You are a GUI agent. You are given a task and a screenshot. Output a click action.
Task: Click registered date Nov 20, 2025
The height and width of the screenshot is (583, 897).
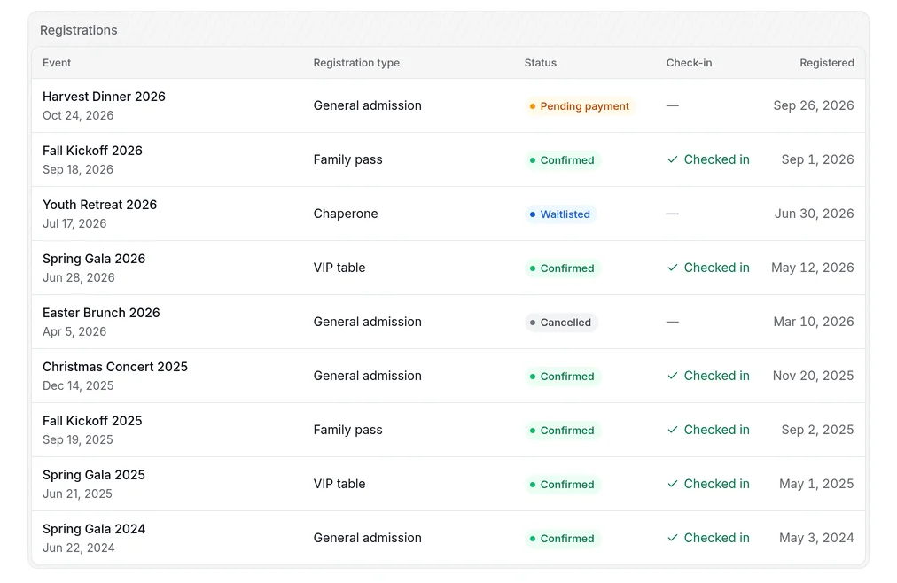[x=813, y=376]
